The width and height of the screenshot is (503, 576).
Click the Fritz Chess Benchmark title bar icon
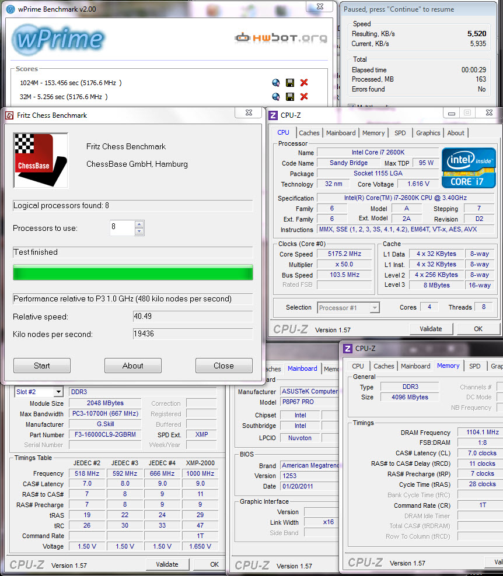tap(9, 115)
